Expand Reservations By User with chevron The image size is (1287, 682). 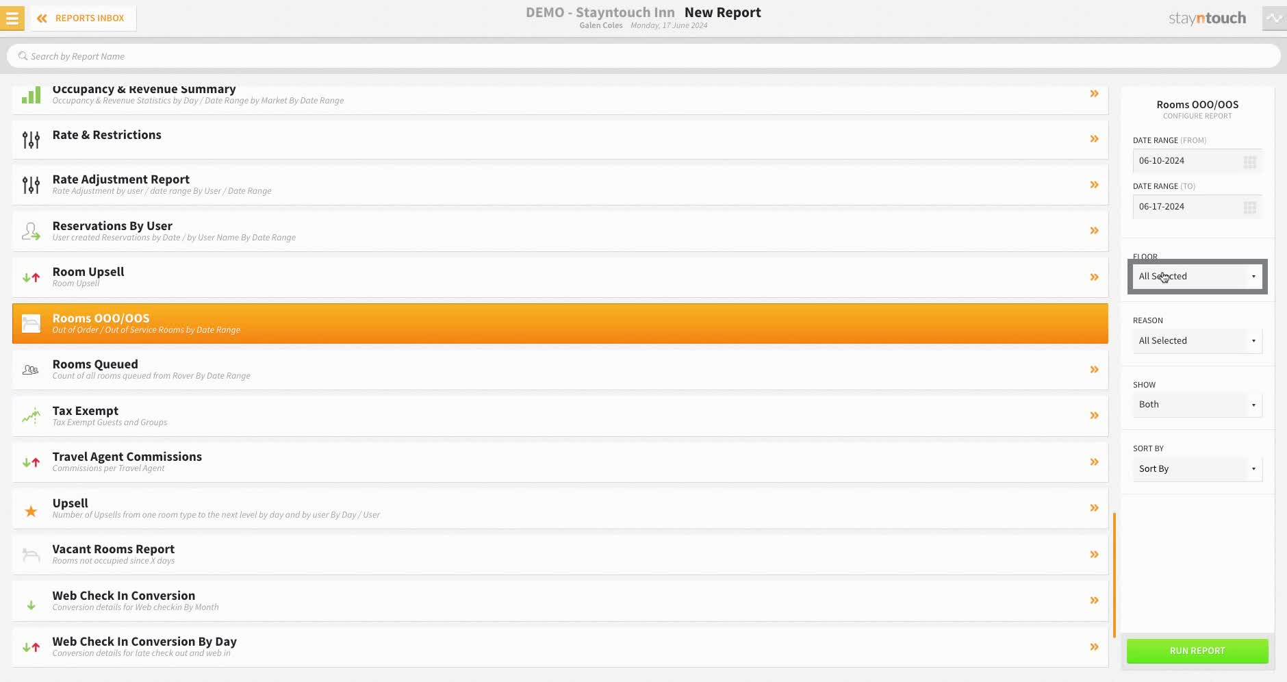coord(1094,231)
